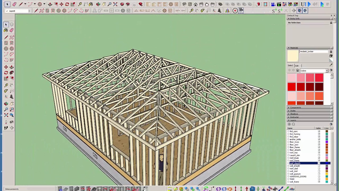
Task: Click the red circular target icon in toolbar
Action: (235, 11)
